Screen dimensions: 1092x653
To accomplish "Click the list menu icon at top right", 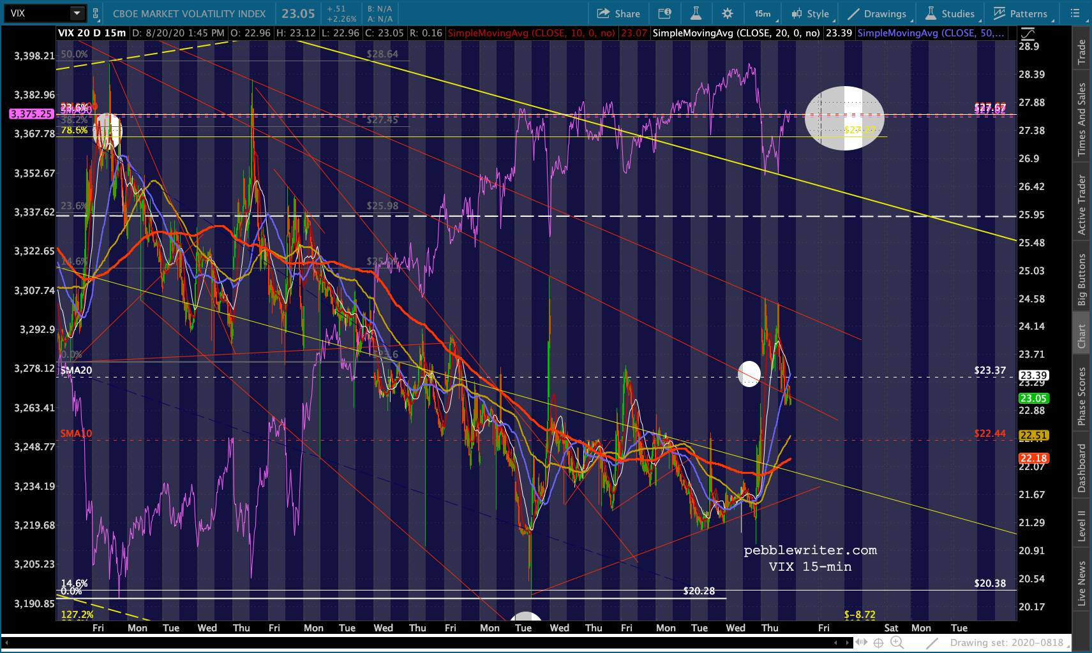I will pyautogui.click(x=1075, y=13).
